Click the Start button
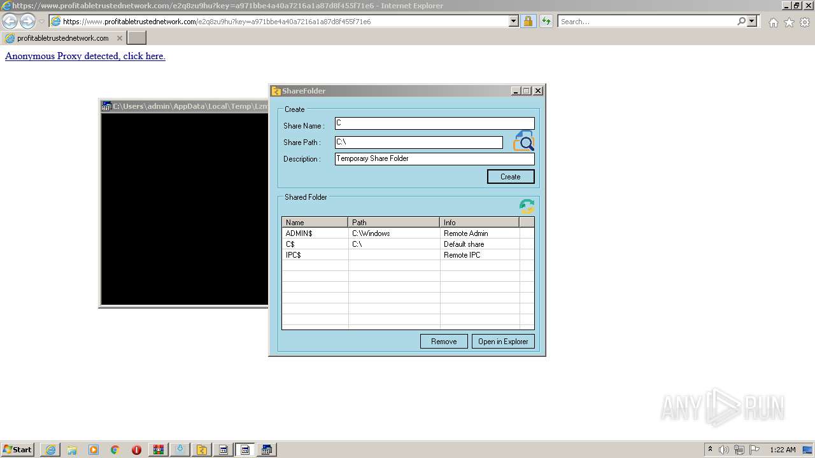Viewport: 815px width, 458px height. [x=18, y=450]
